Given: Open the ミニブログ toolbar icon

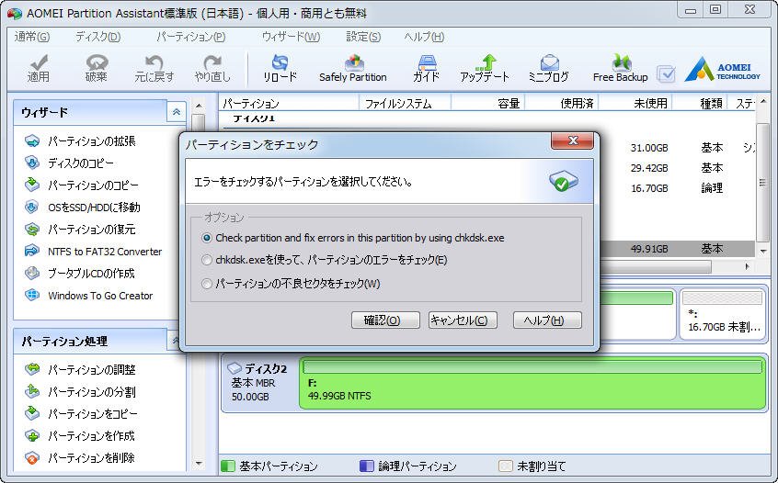Looking at the screenshot, I should pos(548,68).
